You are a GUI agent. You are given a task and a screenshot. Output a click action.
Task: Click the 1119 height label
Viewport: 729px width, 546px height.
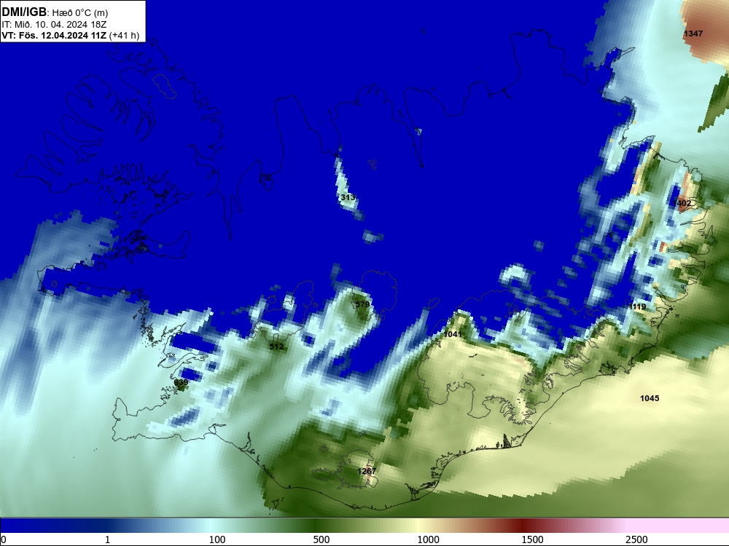[x=637, y=306]
